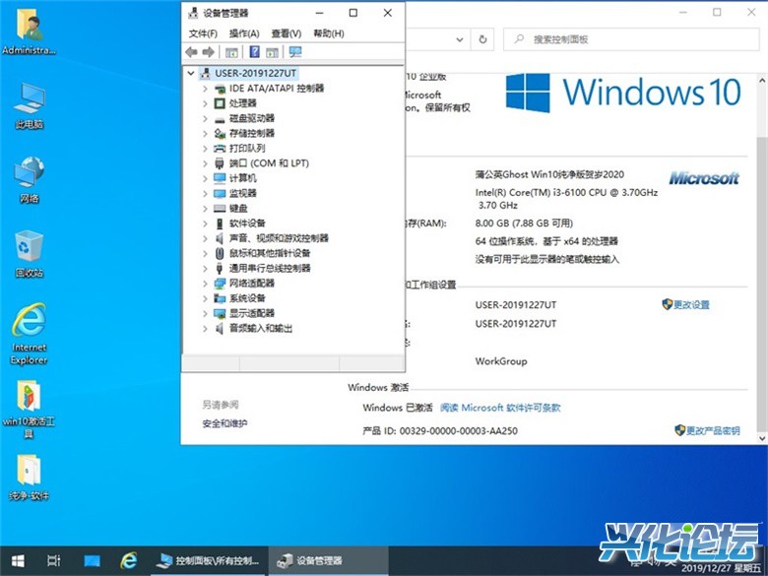Click the show/hide console tree toolbar icon
The width and height of the screenshot is (768, 576).
click(x=232, y=52)
